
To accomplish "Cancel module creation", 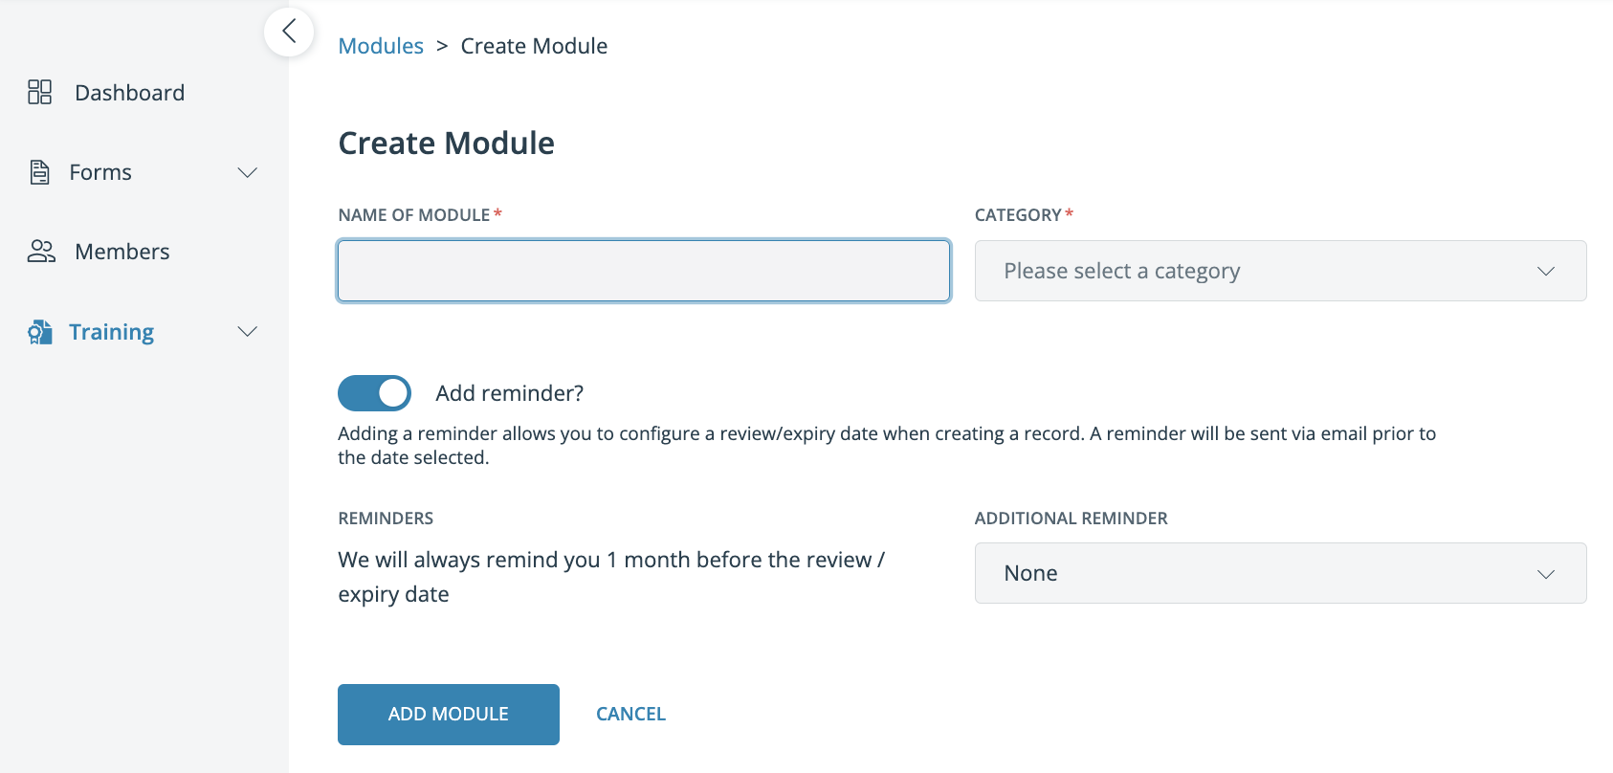I will 630,715.
